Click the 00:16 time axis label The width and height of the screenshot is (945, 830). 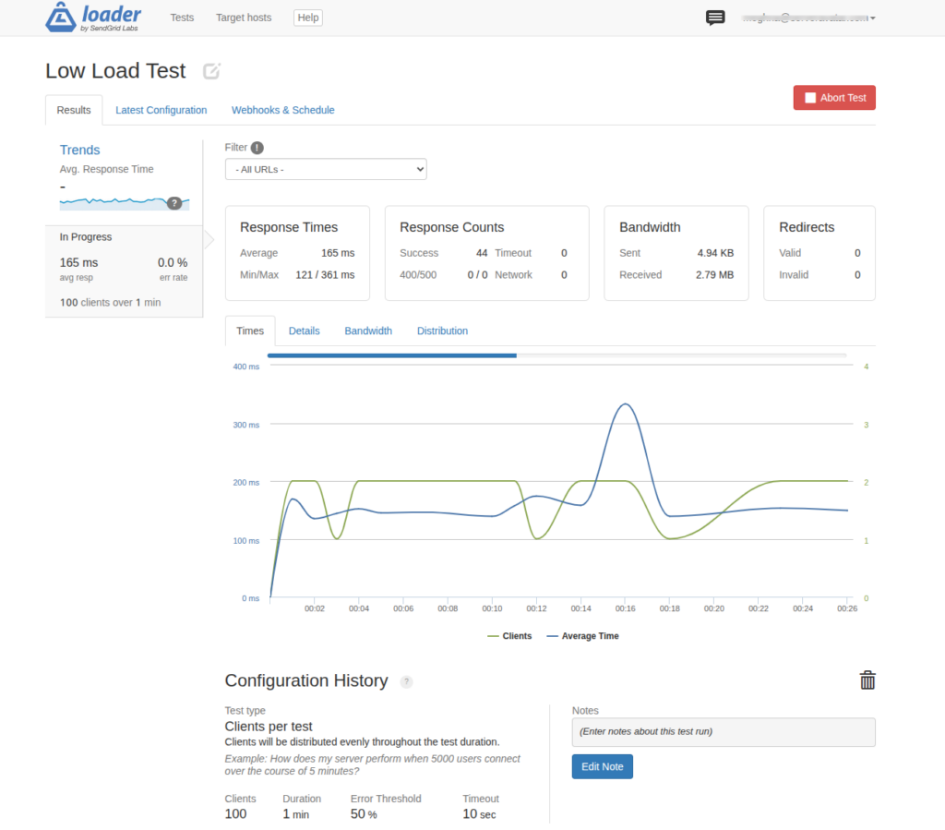(625, 608)
